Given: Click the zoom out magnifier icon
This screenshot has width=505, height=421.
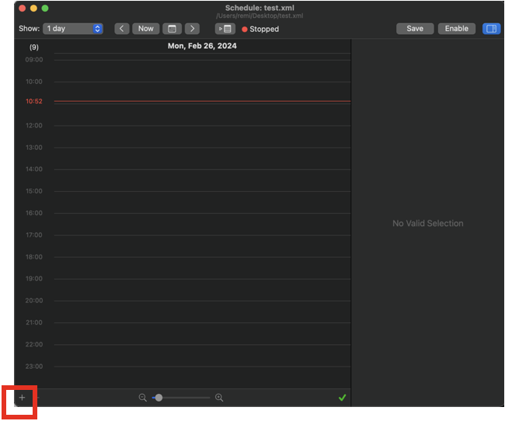Looking at the screenshot, I should click(x=143, y=398).
